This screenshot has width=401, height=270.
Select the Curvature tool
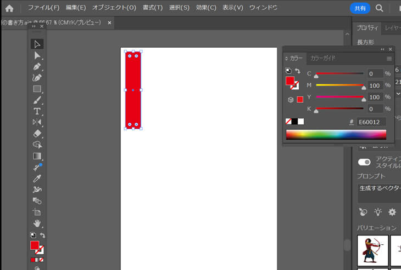[37, 78]
